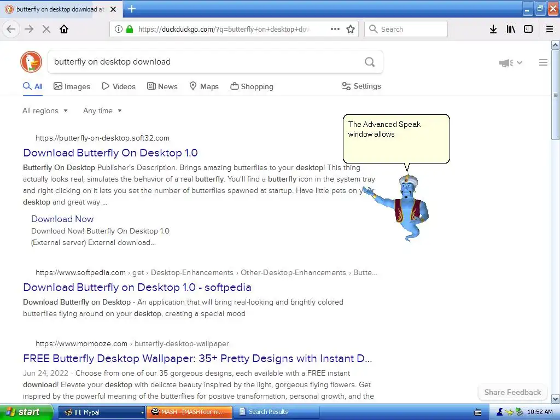This screenshot has height=420, width=560.
Task: Open the browser hamburger menu
Action: pyautogui.click(x=550, y=29)
